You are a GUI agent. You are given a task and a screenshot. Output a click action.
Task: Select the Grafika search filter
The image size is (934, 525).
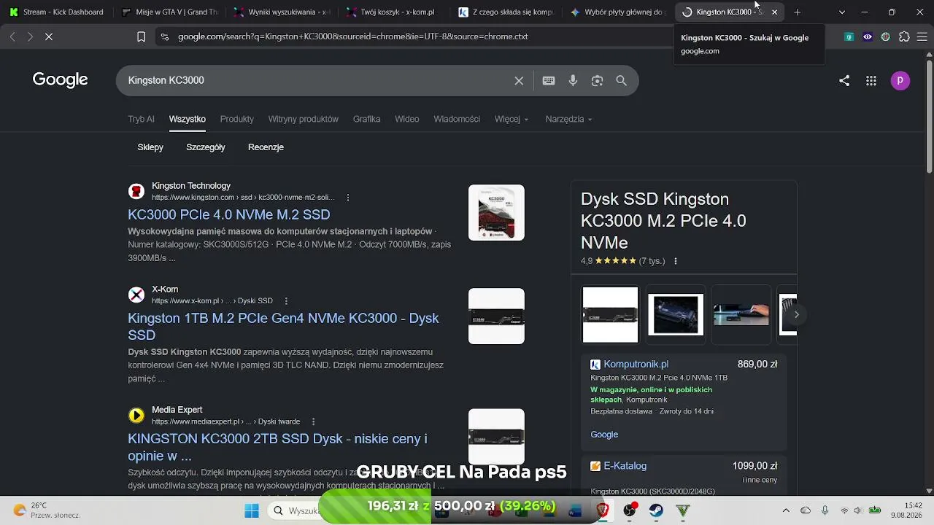366,119
